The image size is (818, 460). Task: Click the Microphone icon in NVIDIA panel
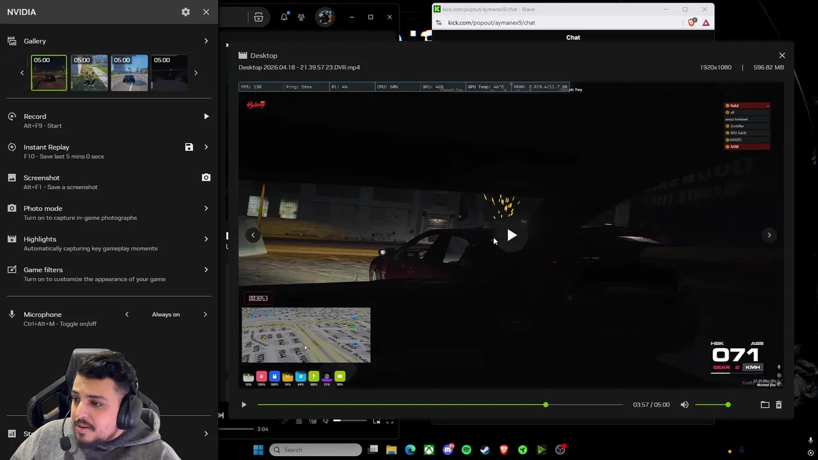12,314
